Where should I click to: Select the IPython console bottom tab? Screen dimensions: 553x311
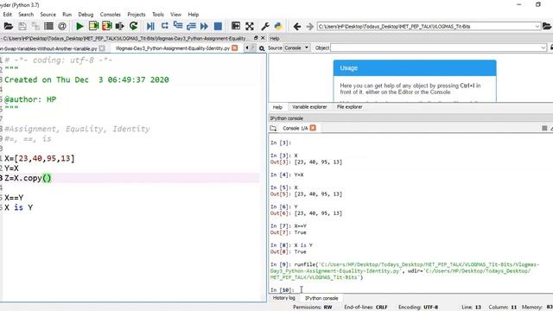point(321,298)
